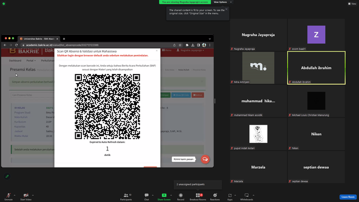359x202 pixels.
Task: Select Mira Amriyani's video tile
Action: (258, 68)
